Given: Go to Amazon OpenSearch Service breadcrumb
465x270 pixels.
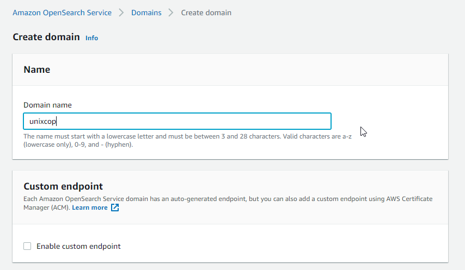Looking at the screenshot, I should pos(62,12).
